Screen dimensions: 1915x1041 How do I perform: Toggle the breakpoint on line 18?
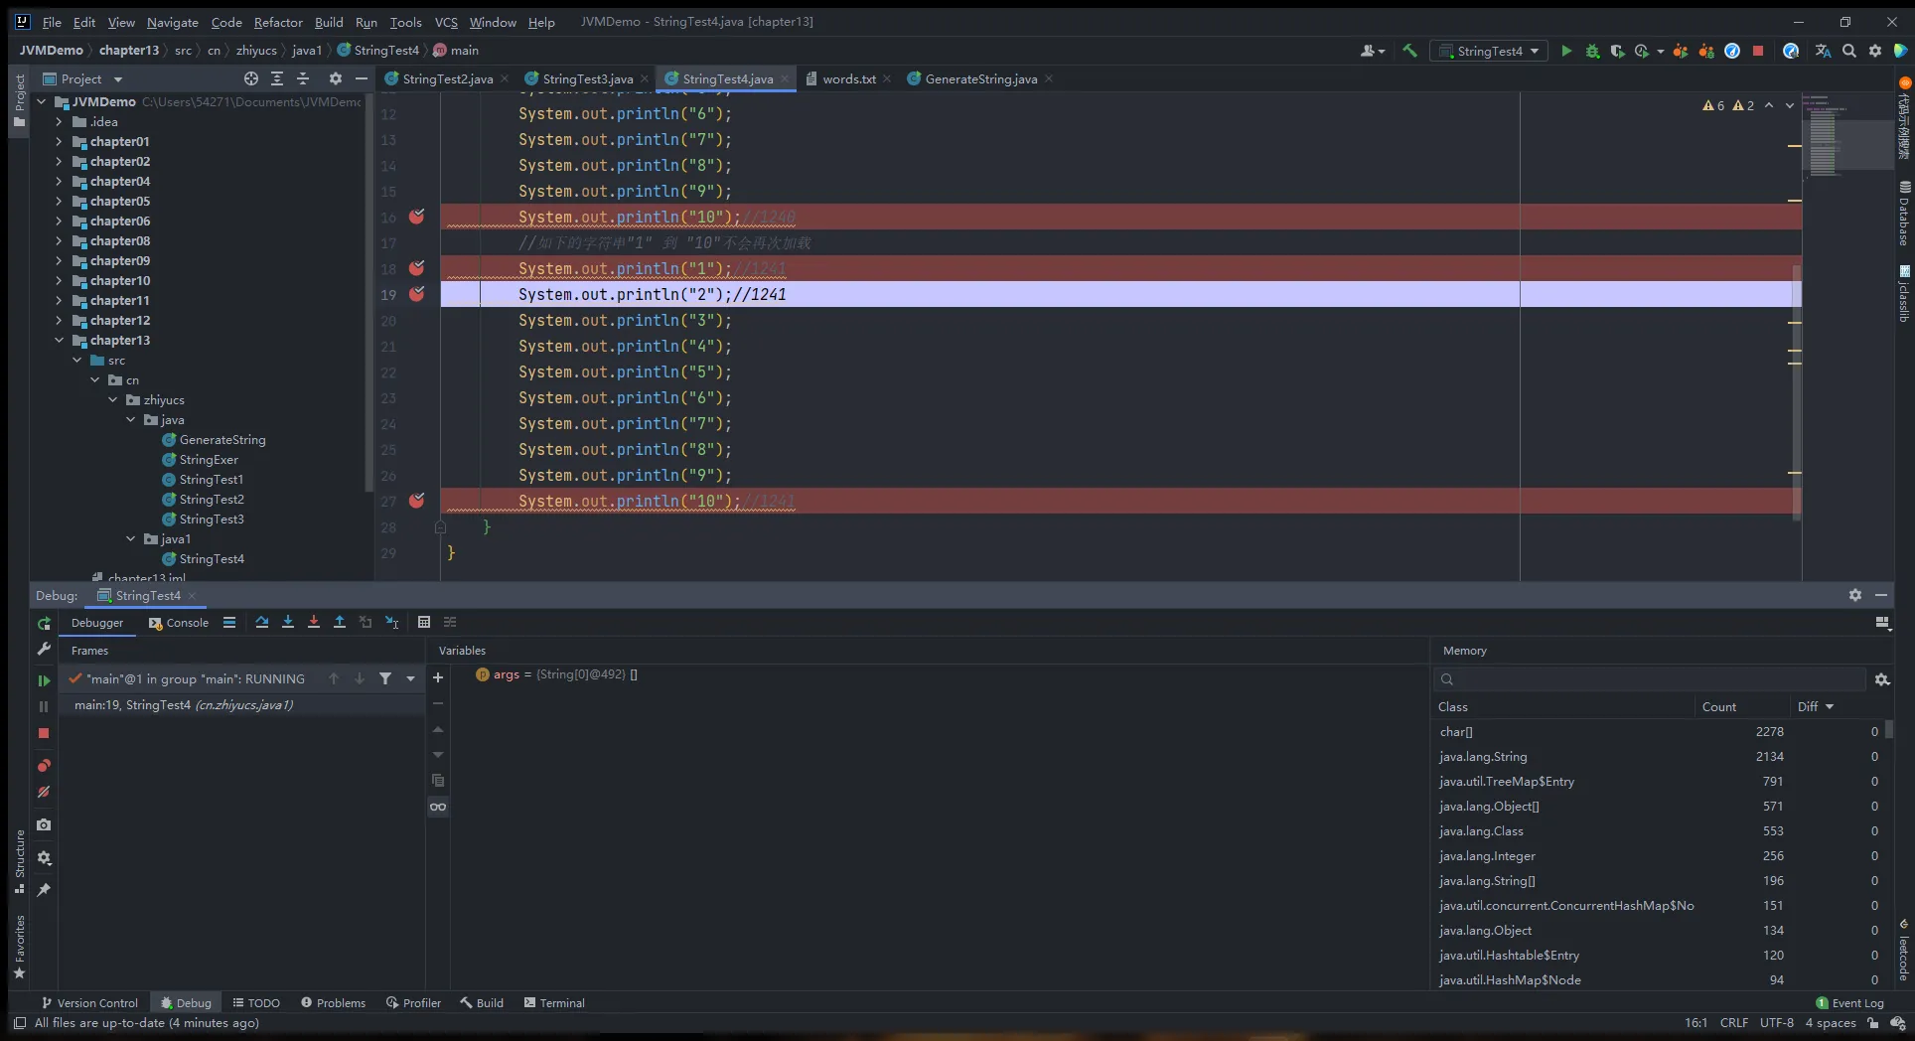[x=417, y=268]
